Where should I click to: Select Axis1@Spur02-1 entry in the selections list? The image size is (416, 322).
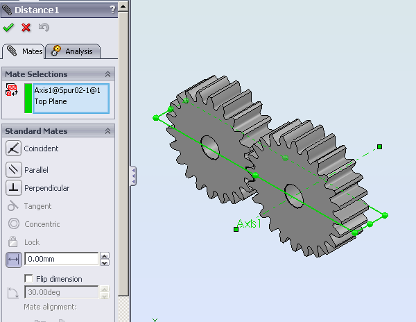tap(67, 90)
